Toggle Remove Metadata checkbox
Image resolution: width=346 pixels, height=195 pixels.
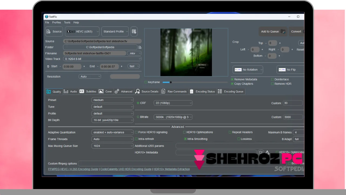[232, 79]
